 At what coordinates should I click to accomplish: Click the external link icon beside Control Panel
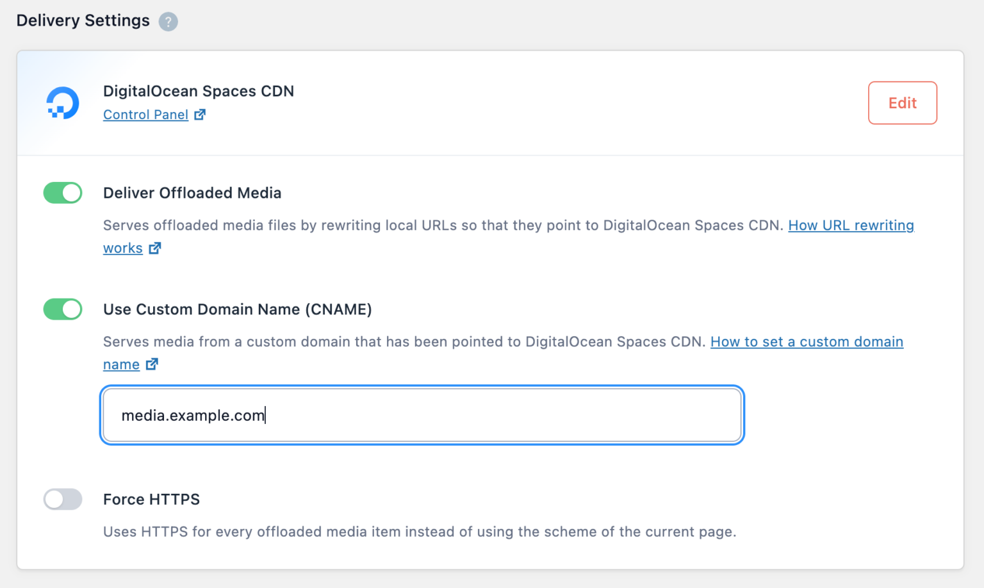pyautogui.click(x=200, y=114)
